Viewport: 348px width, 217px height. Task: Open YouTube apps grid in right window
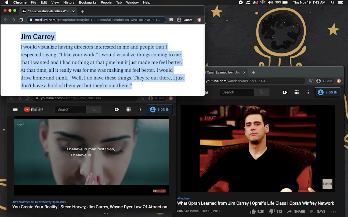[296, 92]
